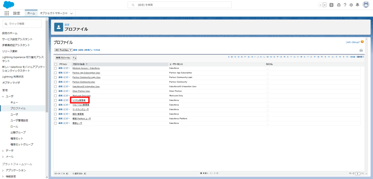Click the favorites star icon

point(320,5)
